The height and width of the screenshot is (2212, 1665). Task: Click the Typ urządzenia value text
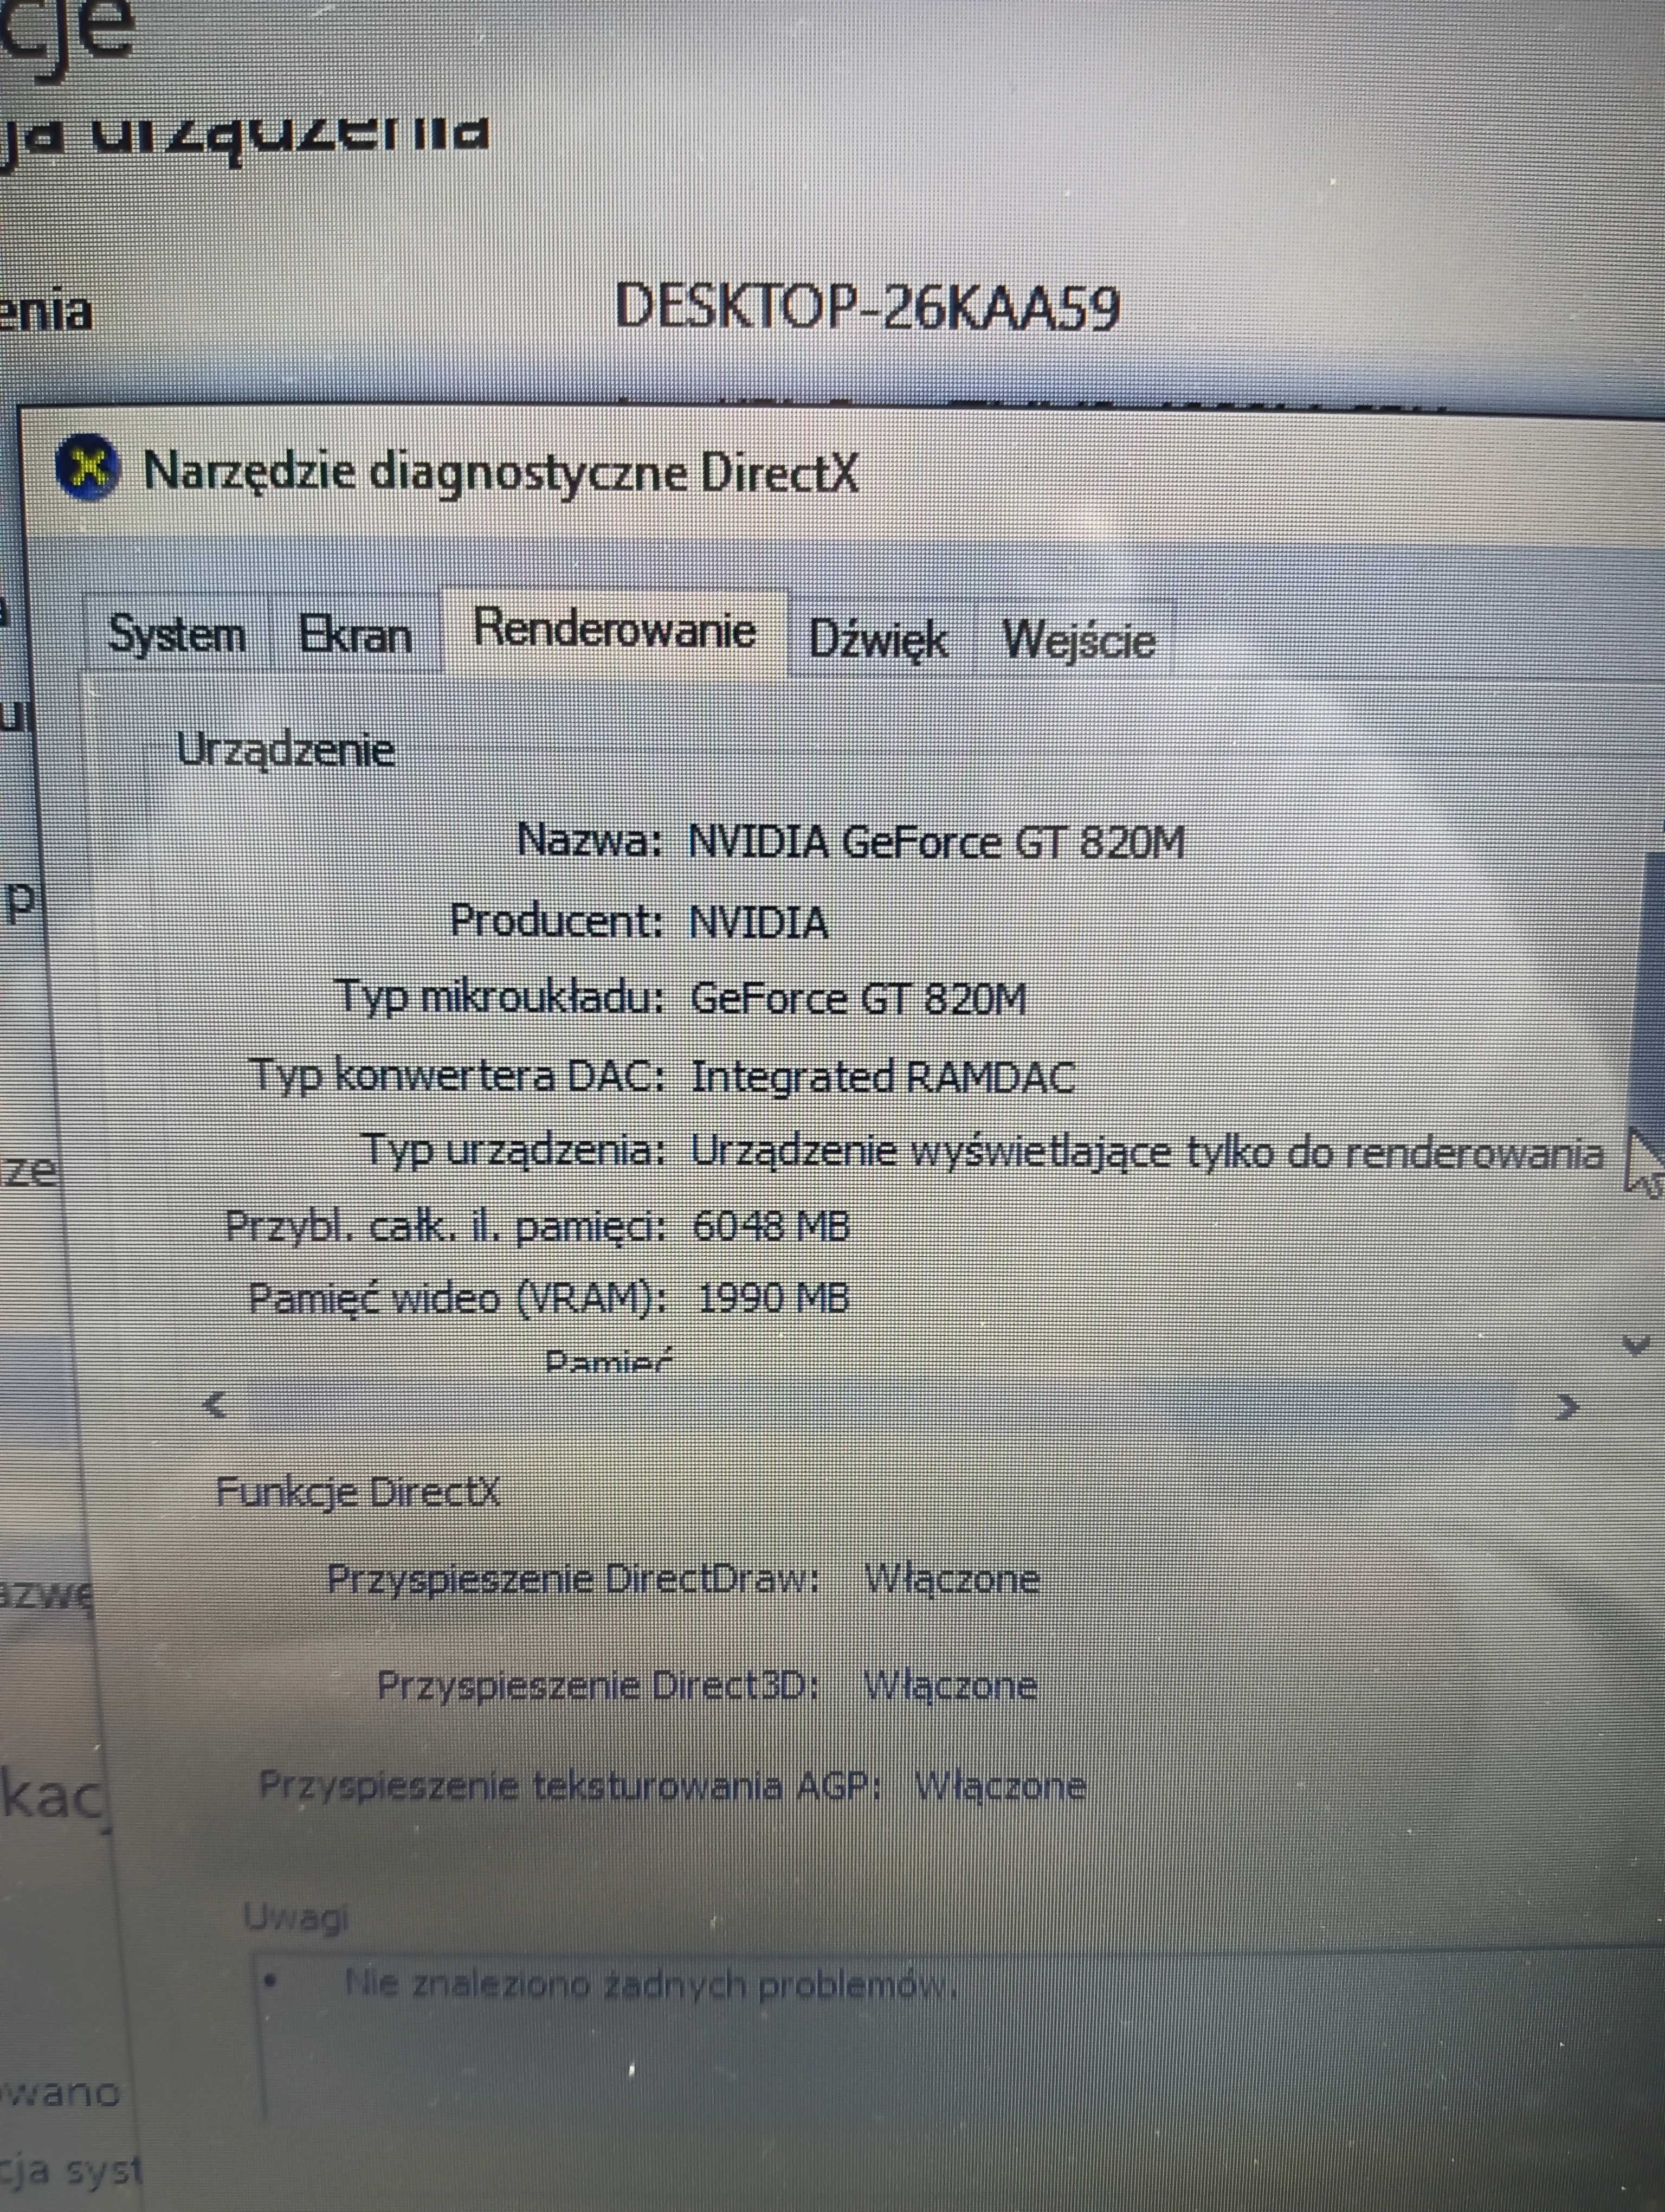point(1147,1152)
